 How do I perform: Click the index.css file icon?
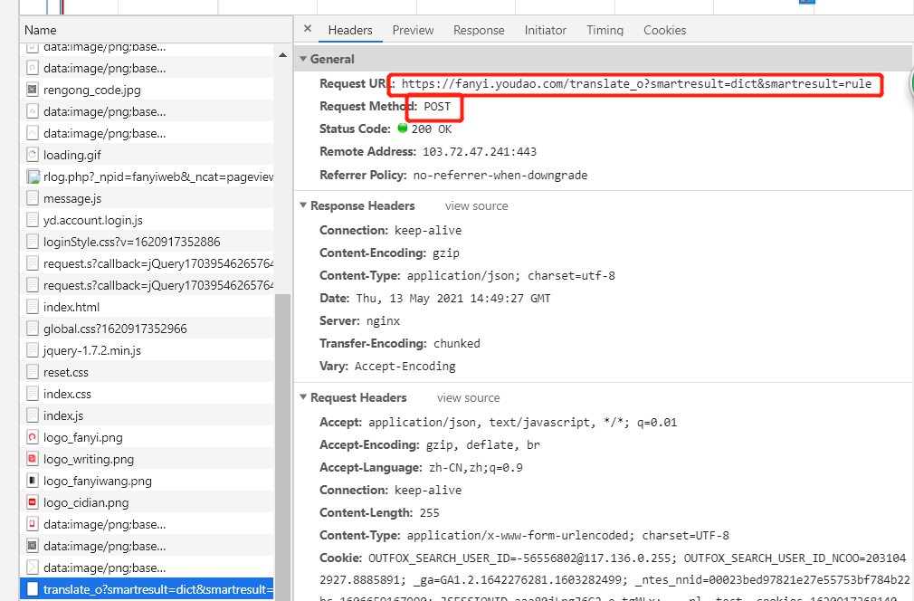(33, 394)
